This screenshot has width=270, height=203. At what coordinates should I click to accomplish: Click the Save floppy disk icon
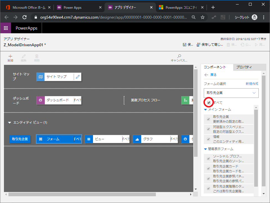click(184, 45)
